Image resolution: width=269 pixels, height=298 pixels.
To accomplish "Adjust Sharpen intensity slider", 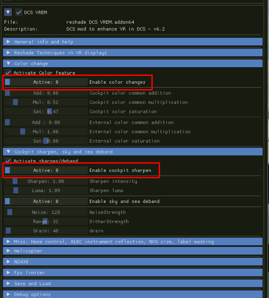I will click(x=46, y=181).
